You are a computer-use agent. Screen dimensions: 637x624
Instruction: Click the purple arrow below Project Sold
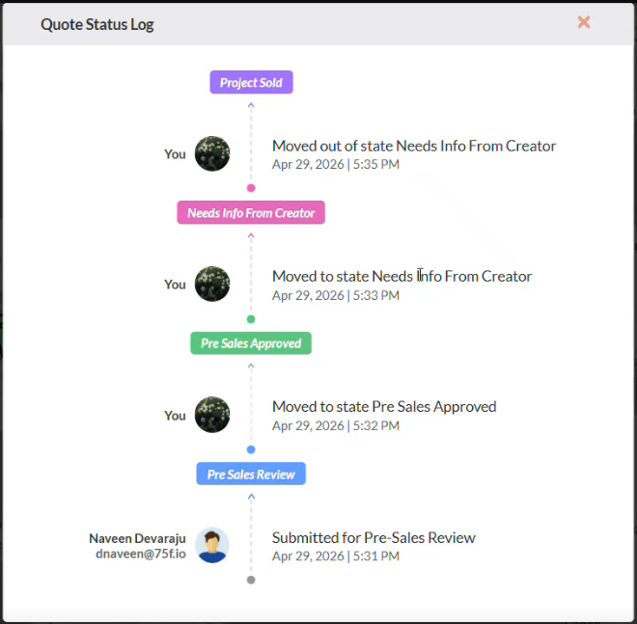[251, 105]
